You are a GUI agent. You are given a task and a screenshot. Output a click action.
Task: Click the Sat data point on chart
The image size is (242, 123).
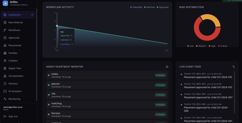pos(57,26)
